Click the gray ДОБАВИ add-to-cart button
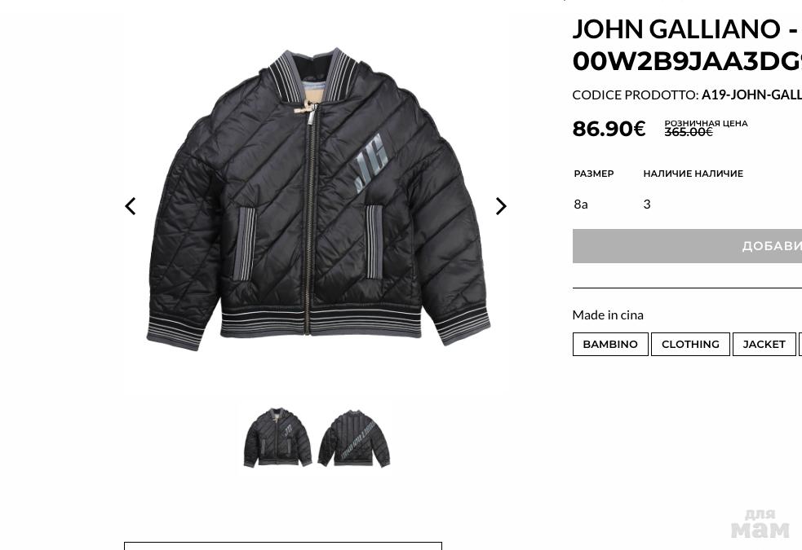Viewport: 802px width, 550px height. pos(687,246)
